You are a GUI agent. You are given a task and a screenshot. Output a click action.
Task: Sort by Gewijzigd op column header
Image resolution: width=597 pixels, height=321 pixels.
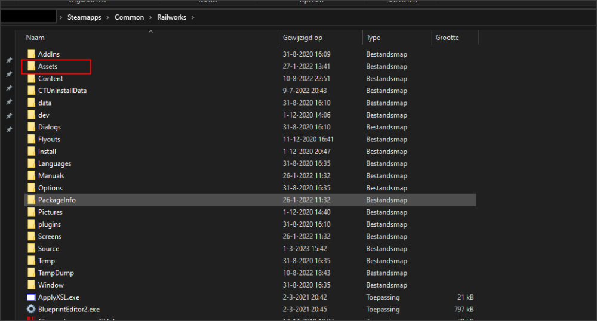click(x=302, y=38)
